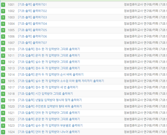This screenshot has width=167, height=135.
Task: Open problem link [기초-출력] 출력하기01
Action: coord(32,5)
